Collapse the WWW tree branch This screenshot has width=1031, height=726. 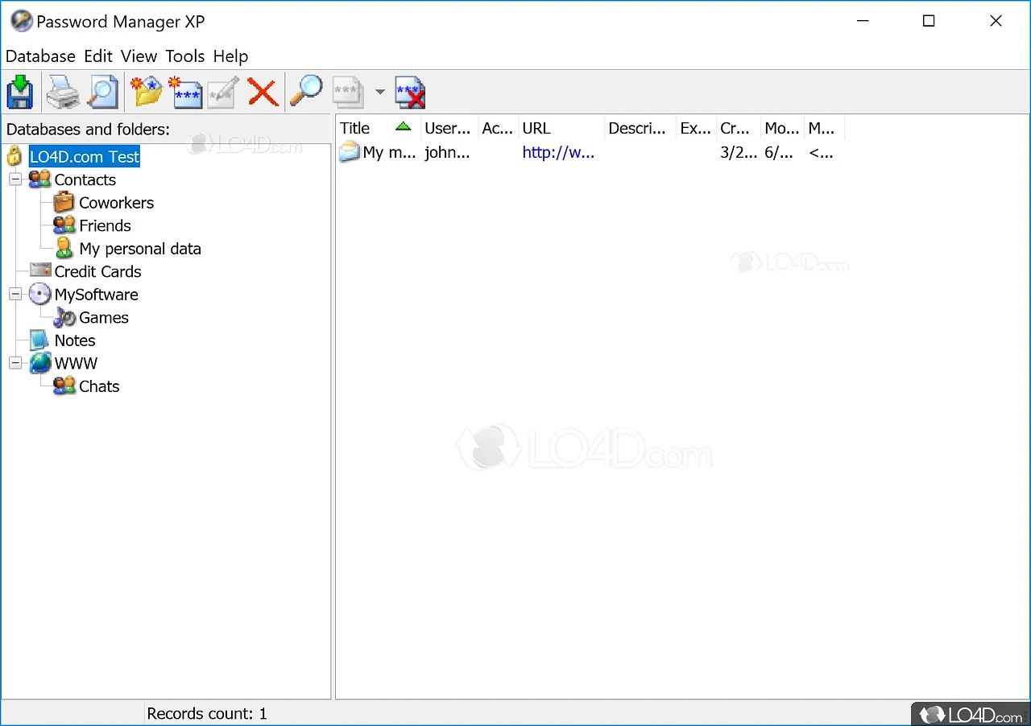[x=14, y=363]
